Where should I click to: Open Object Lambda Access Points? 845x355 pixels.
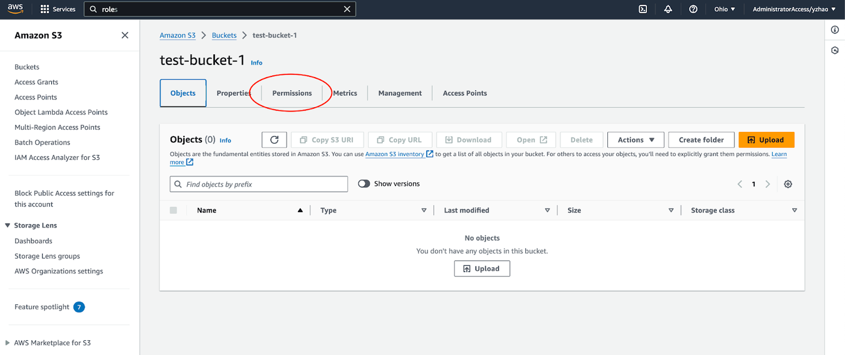pyautogui.click(x=61, y=112)
